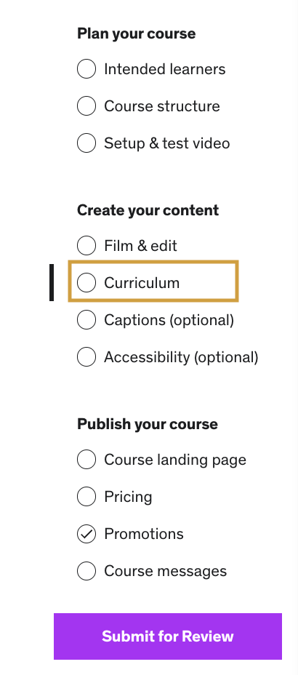The height and width of the screenshot is (675, 298).
Task: Click the circle icon next to Curriculum
Action: 86,282
